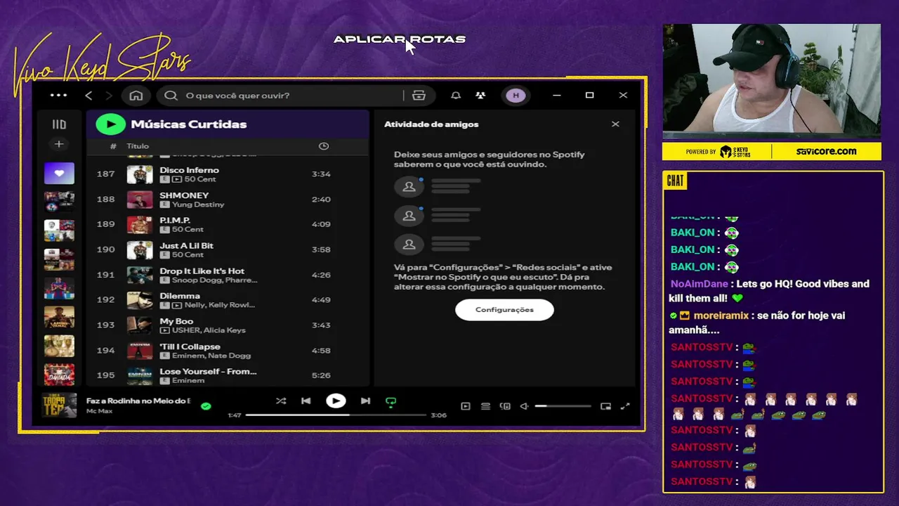The height and width of the screenshot is (506, 899).
Task: Select the Liked Songs heart playlist thumbnail
Action: [x=59, y=173]
